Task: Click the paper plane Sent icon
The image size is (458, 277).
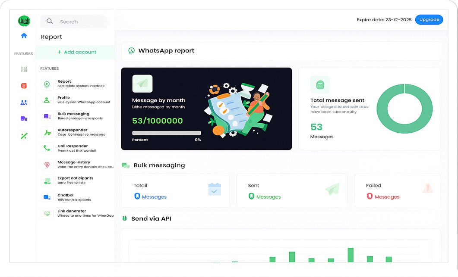Action: pyautogui.click(x=332, y=189)
